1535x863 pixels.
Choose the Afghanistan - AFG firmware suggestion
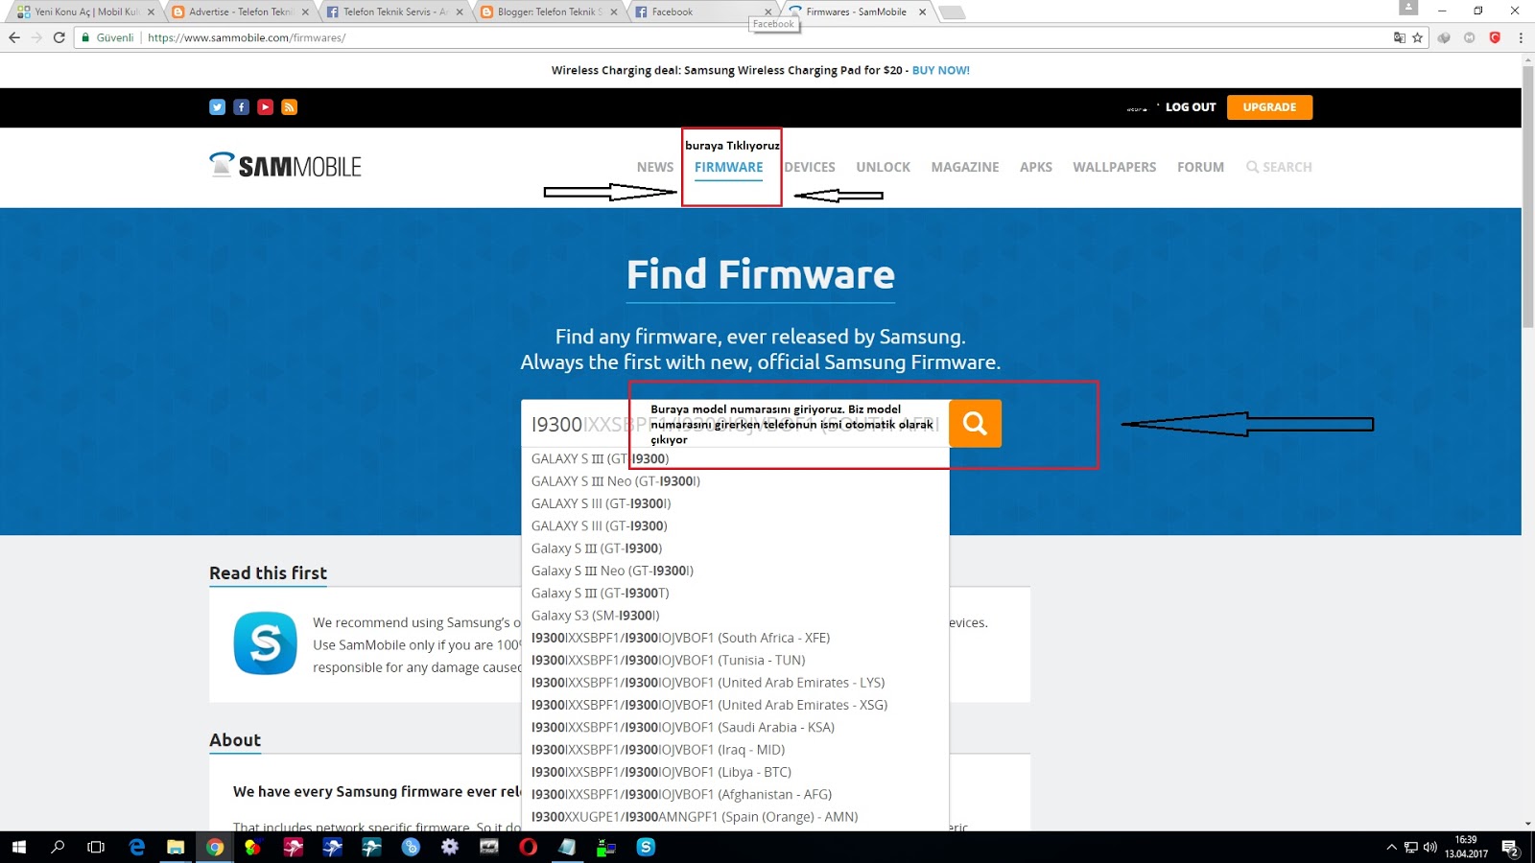pos(682,795)
